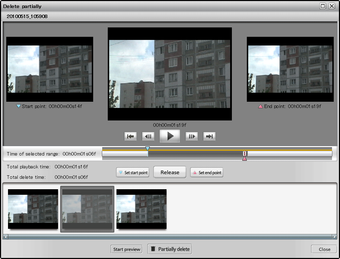The width and height of the screenshot is (340, 259).
Task: Click Start preview
Action: click(127, 249)
